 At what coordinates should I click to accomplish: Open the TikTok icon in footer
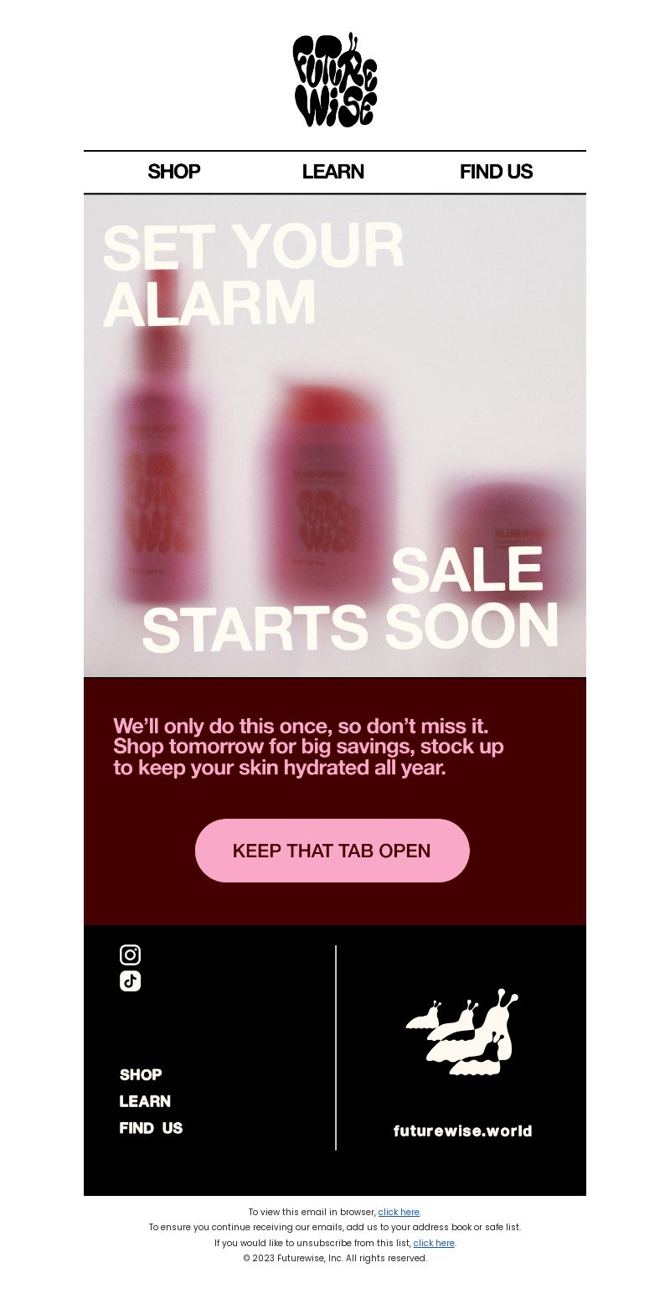click(130, 981)
